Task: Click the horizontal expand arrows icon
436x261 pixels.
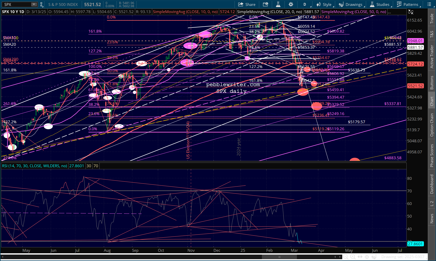Action: (x=360, y=257)
